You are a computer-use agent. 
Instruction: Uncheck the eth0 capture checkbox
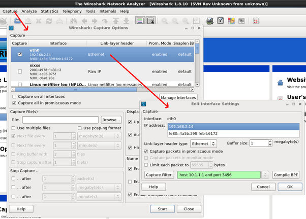tap(20, 54)
